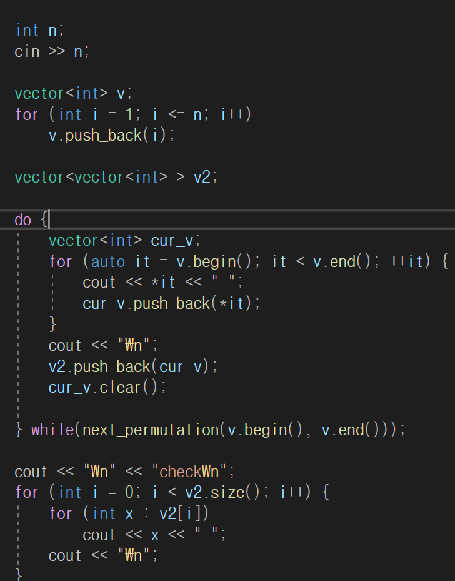Click the 'vector<int> v;' declaration
Screen dimensions: 455x581
click(73, 93)
